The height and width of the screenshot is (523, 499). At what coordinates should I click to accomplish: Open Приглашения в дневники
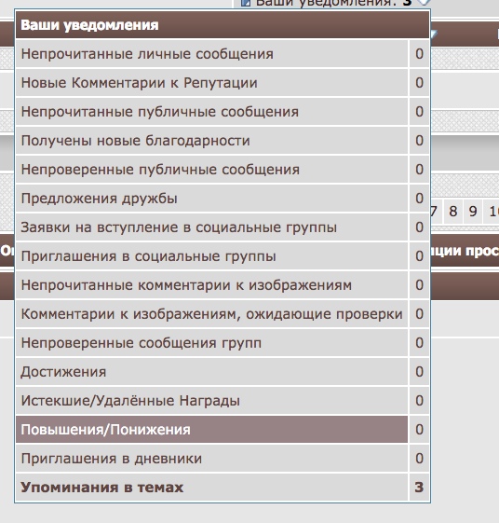point(212,459)
